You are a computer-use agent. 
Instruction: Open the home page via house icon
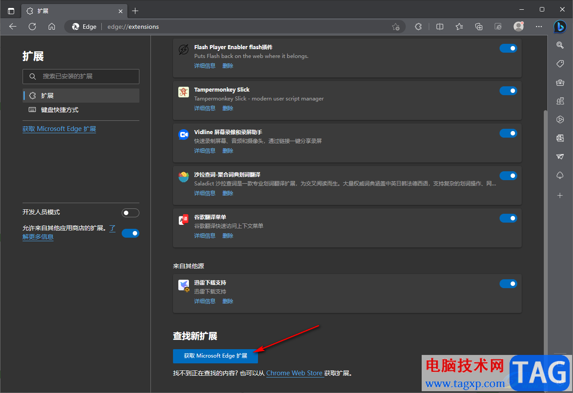[52, 27]
